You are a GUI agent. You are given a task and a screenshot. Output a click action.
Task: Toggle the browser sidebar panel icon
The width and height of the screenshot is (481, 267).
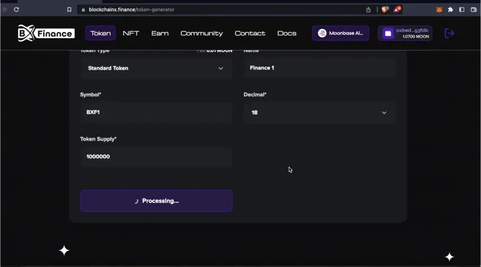click(x=462, y=10)
